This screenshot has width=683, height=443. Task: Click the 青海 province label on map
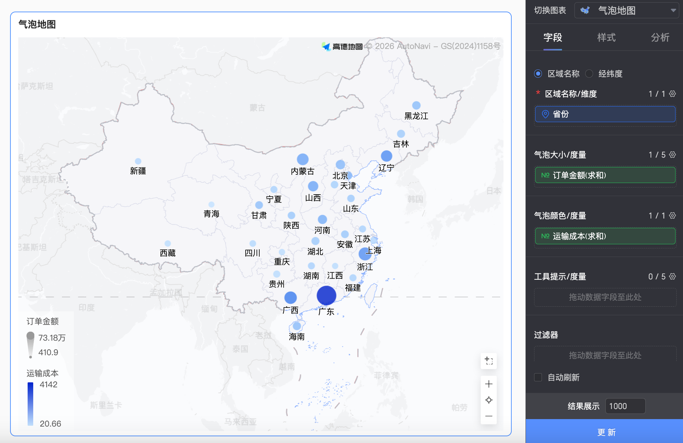click(x=212, y=214)
